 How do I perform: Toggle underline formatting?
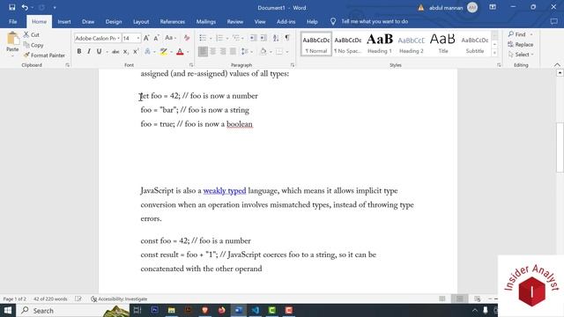99,52
